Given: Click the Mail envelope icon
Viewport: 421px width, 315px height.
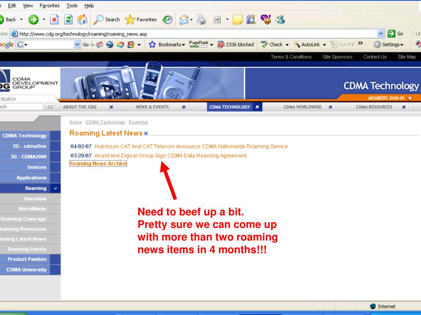Looking at the screenshot, I should tap(184, 20).
